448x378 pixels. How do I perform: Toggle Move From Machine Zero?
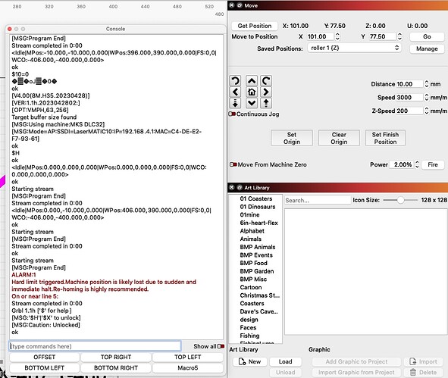tap(233, 164)
